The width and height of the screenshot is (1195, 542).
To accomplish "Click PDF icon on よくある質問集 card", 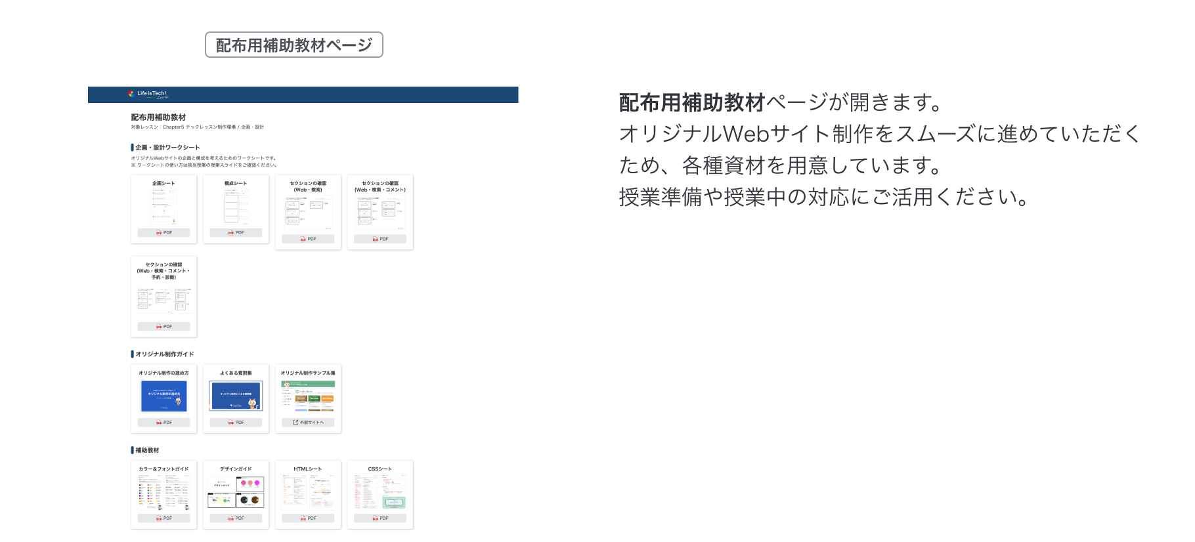I will [231, 423].
